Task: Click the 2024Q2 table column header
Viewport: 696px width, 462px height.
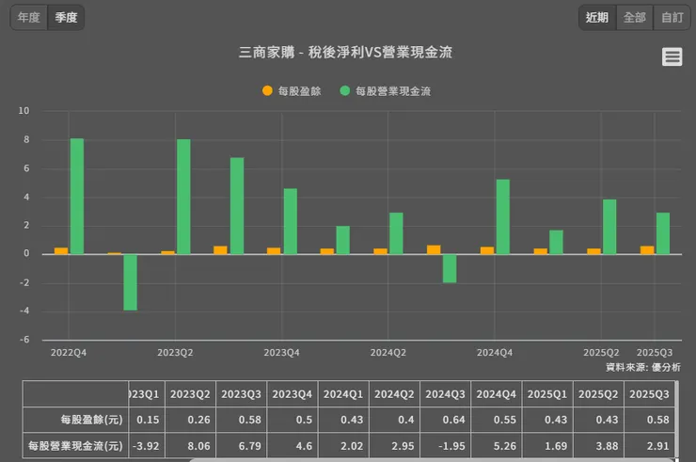Action: (394, 394)
